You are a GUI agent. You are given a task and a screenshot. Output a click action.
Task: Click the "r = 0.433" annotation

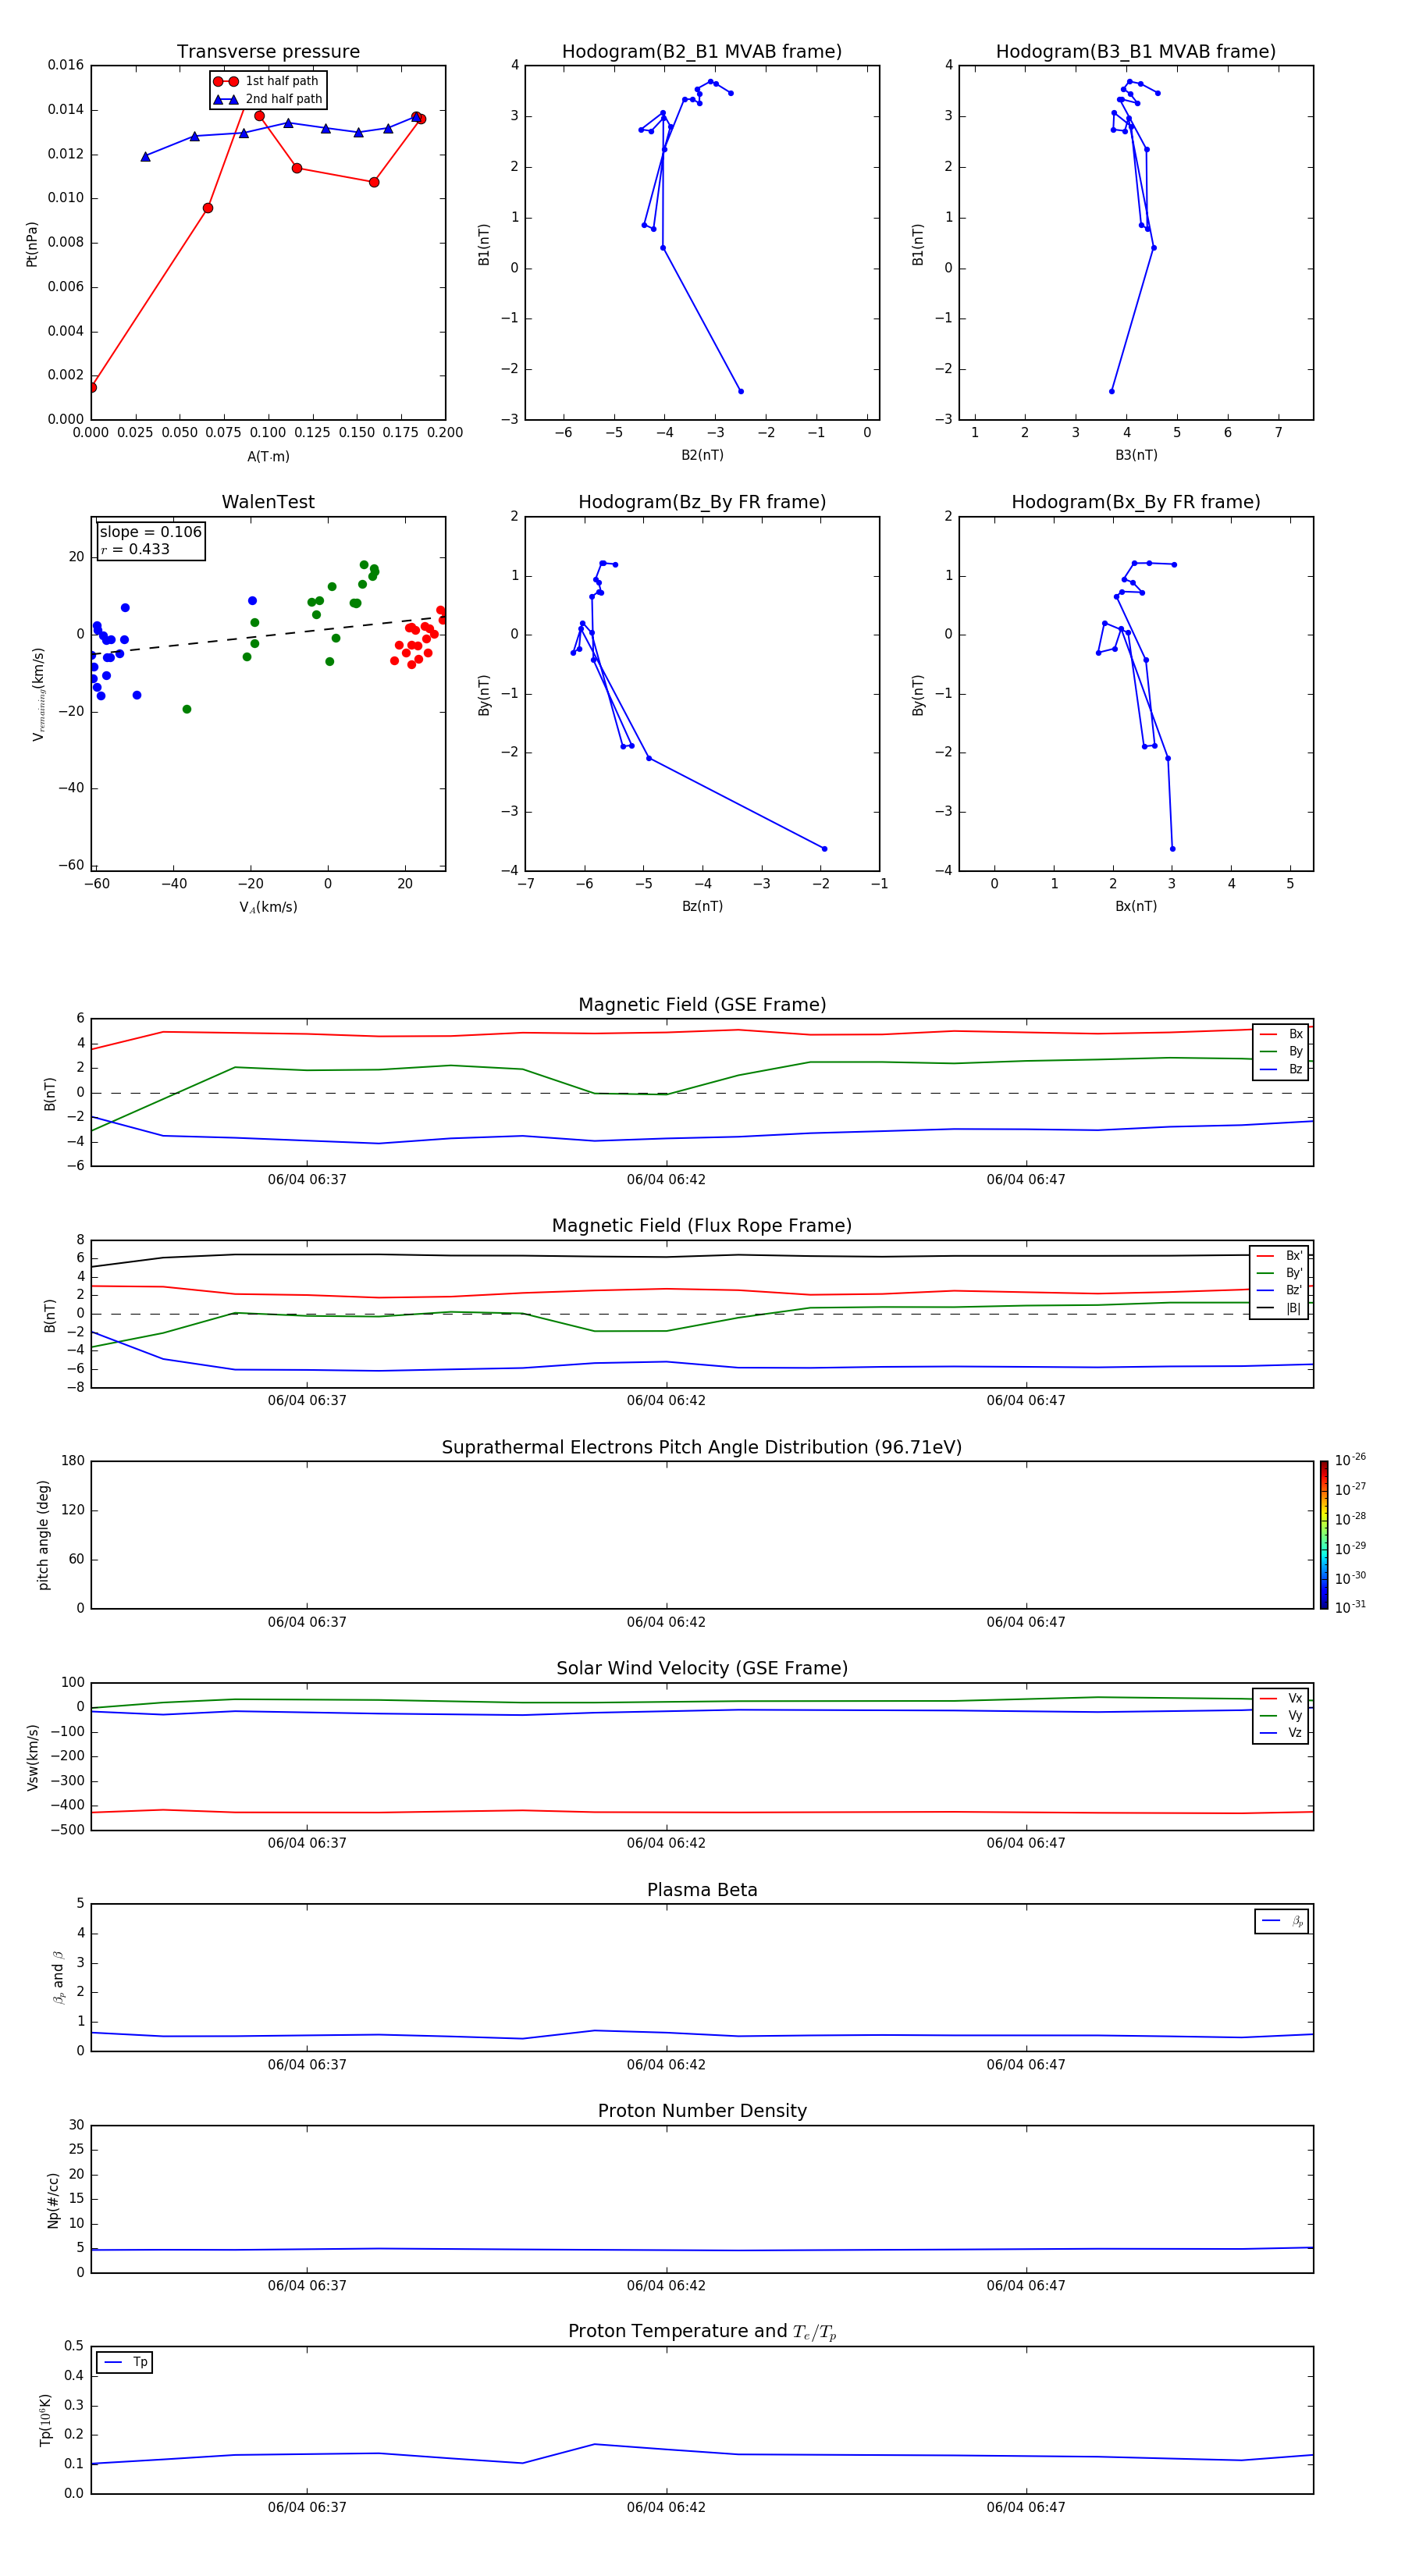(x=135, y=549)
